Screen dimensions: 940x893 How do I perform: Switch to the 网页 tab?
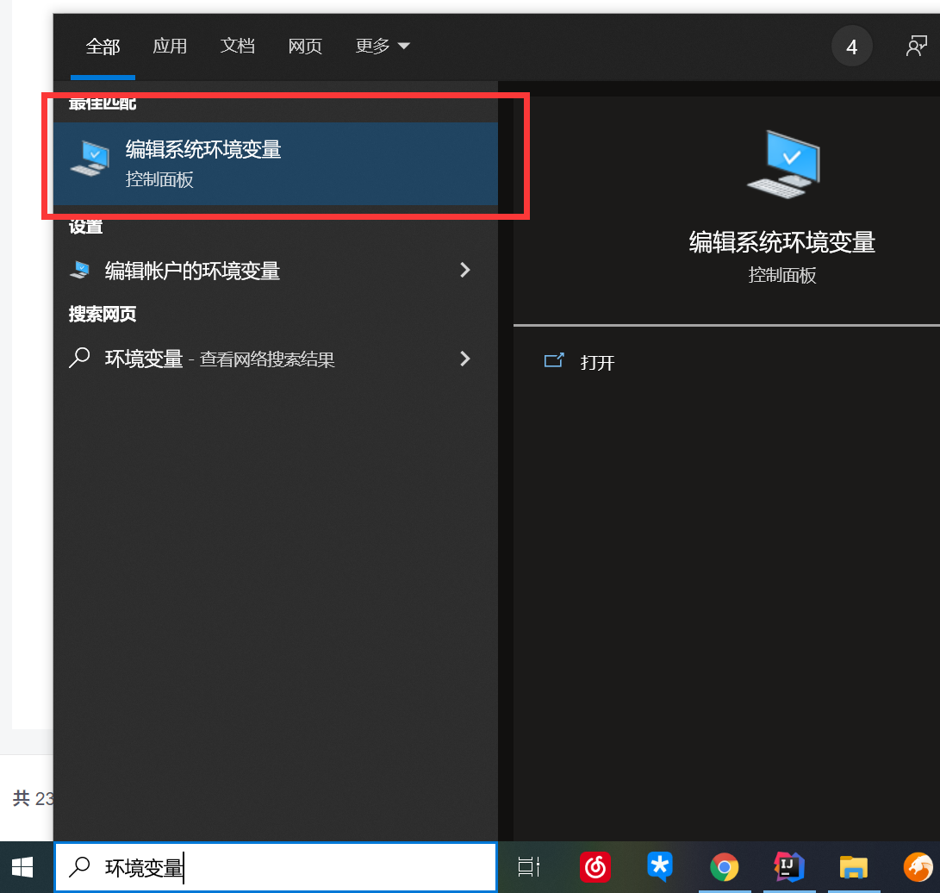pyautogui.click(x=305, y=47)
